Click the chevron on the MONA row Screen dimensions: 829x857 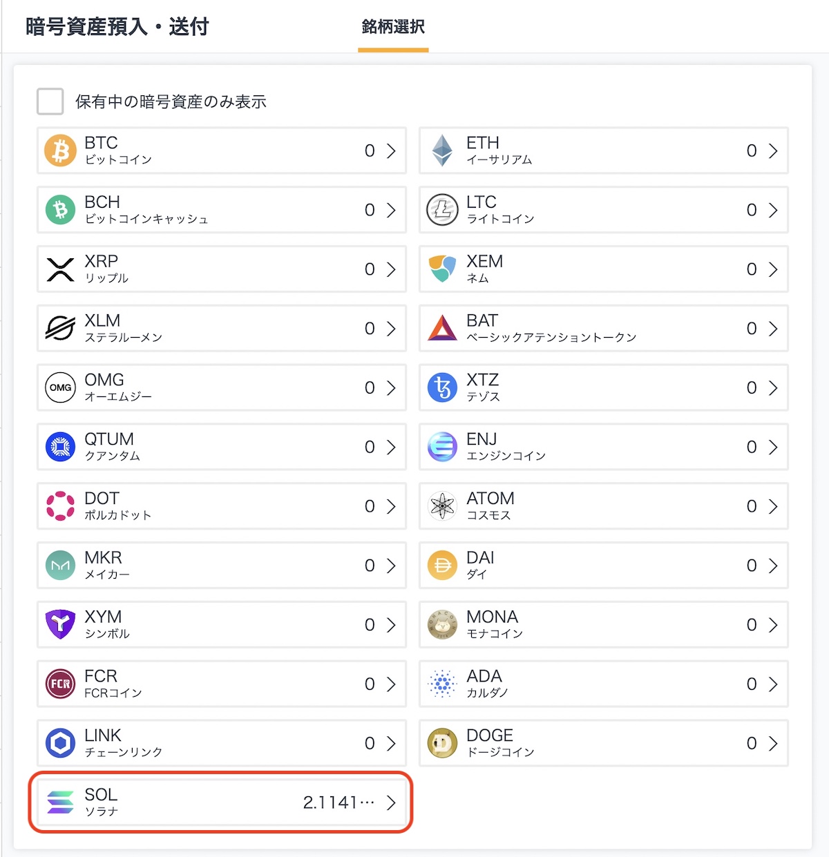pos(773,625)
